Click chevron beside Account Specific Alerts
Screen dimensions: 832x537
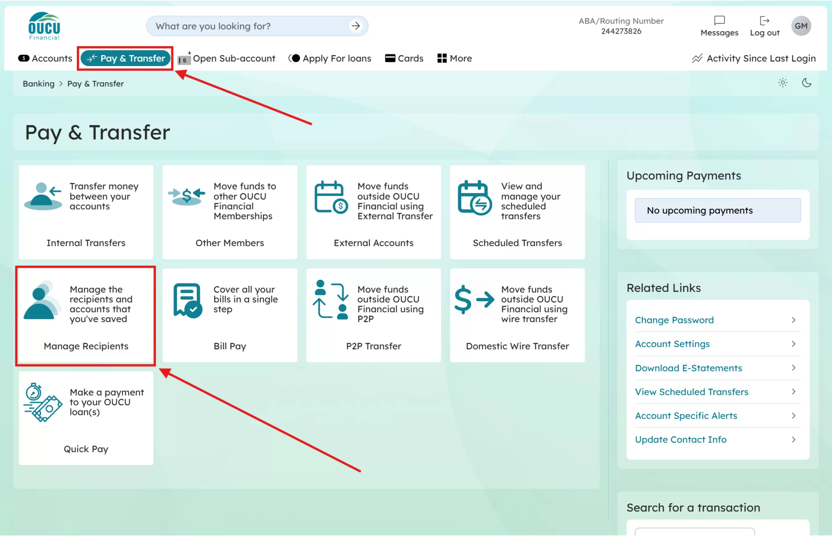(x=793, y=415)
